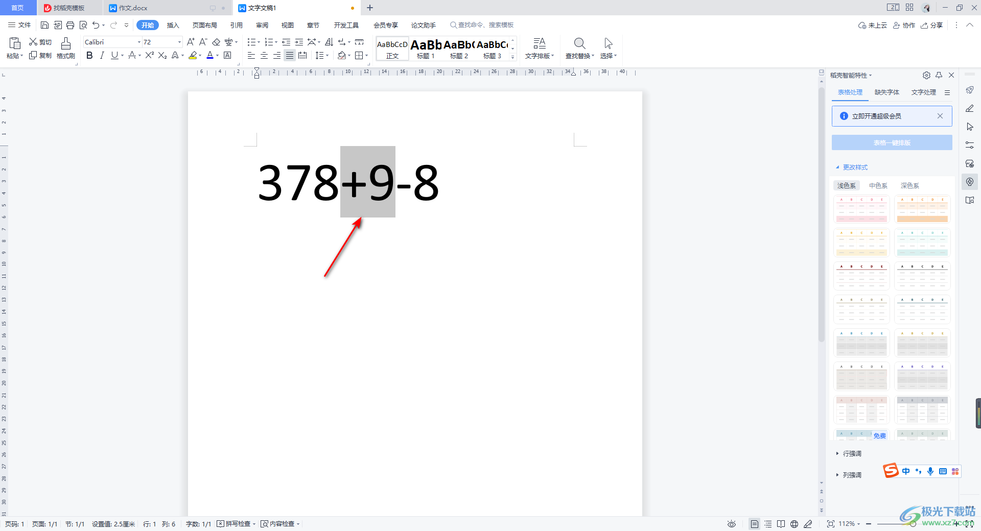Viewport: 981px width, 531px height.
Task: Align text left
Action: (x=251, y=55)
